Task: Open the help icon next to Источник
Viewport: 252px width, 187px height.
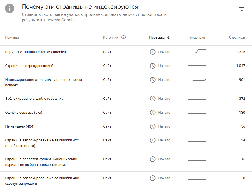Action: (x=123, y=37)
